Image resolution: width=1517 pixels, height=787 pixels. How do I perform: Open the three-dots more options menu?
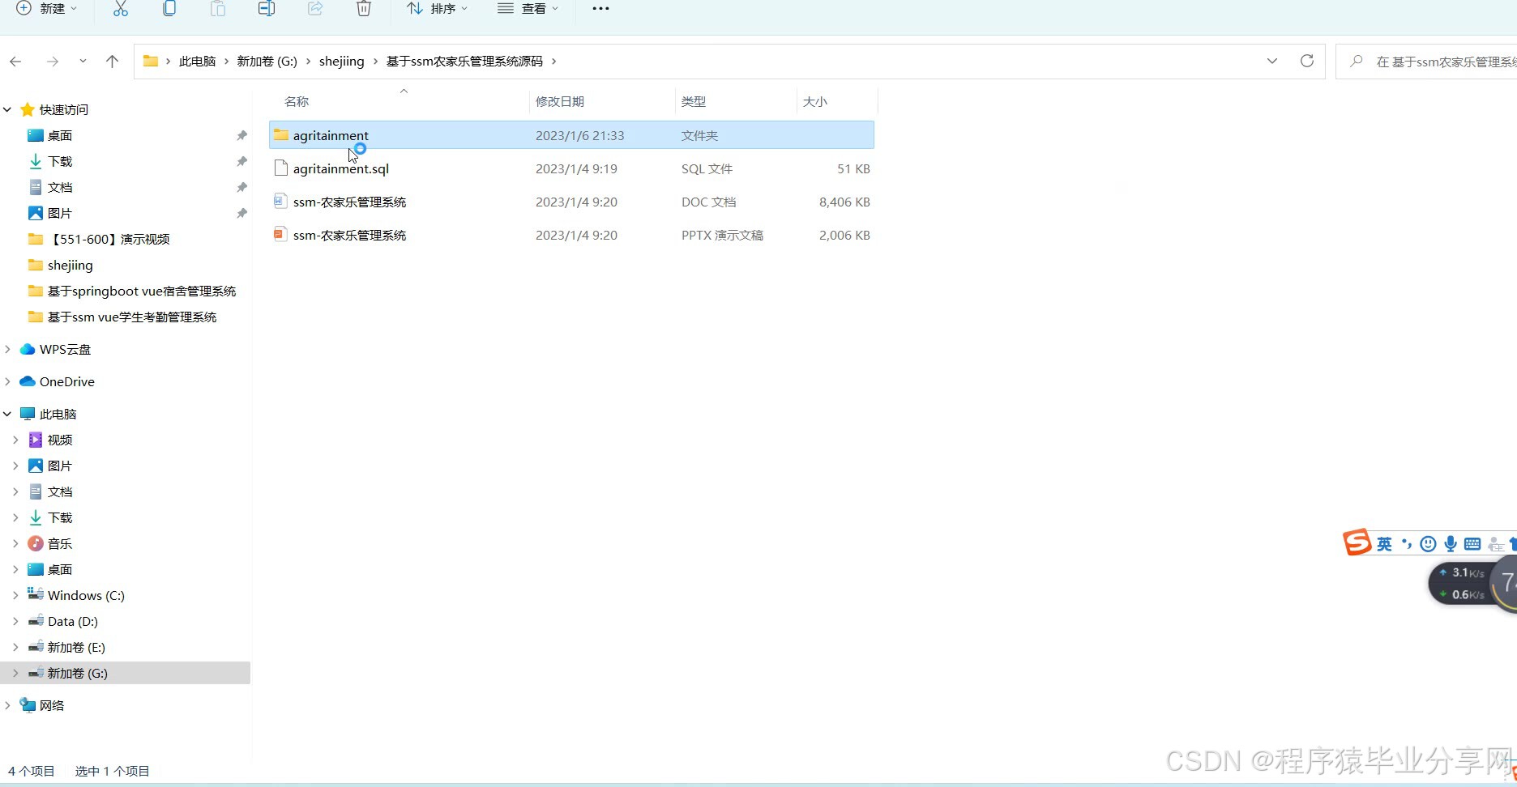[x=600, y=8]
